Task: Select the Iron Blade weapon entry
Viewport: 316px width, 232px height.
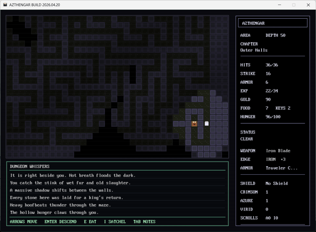Action: coord(278,151)
